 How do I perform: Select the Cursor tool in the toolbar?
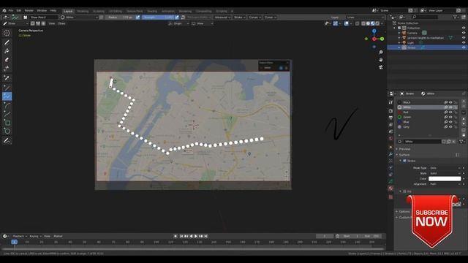(x=7, y=33)
